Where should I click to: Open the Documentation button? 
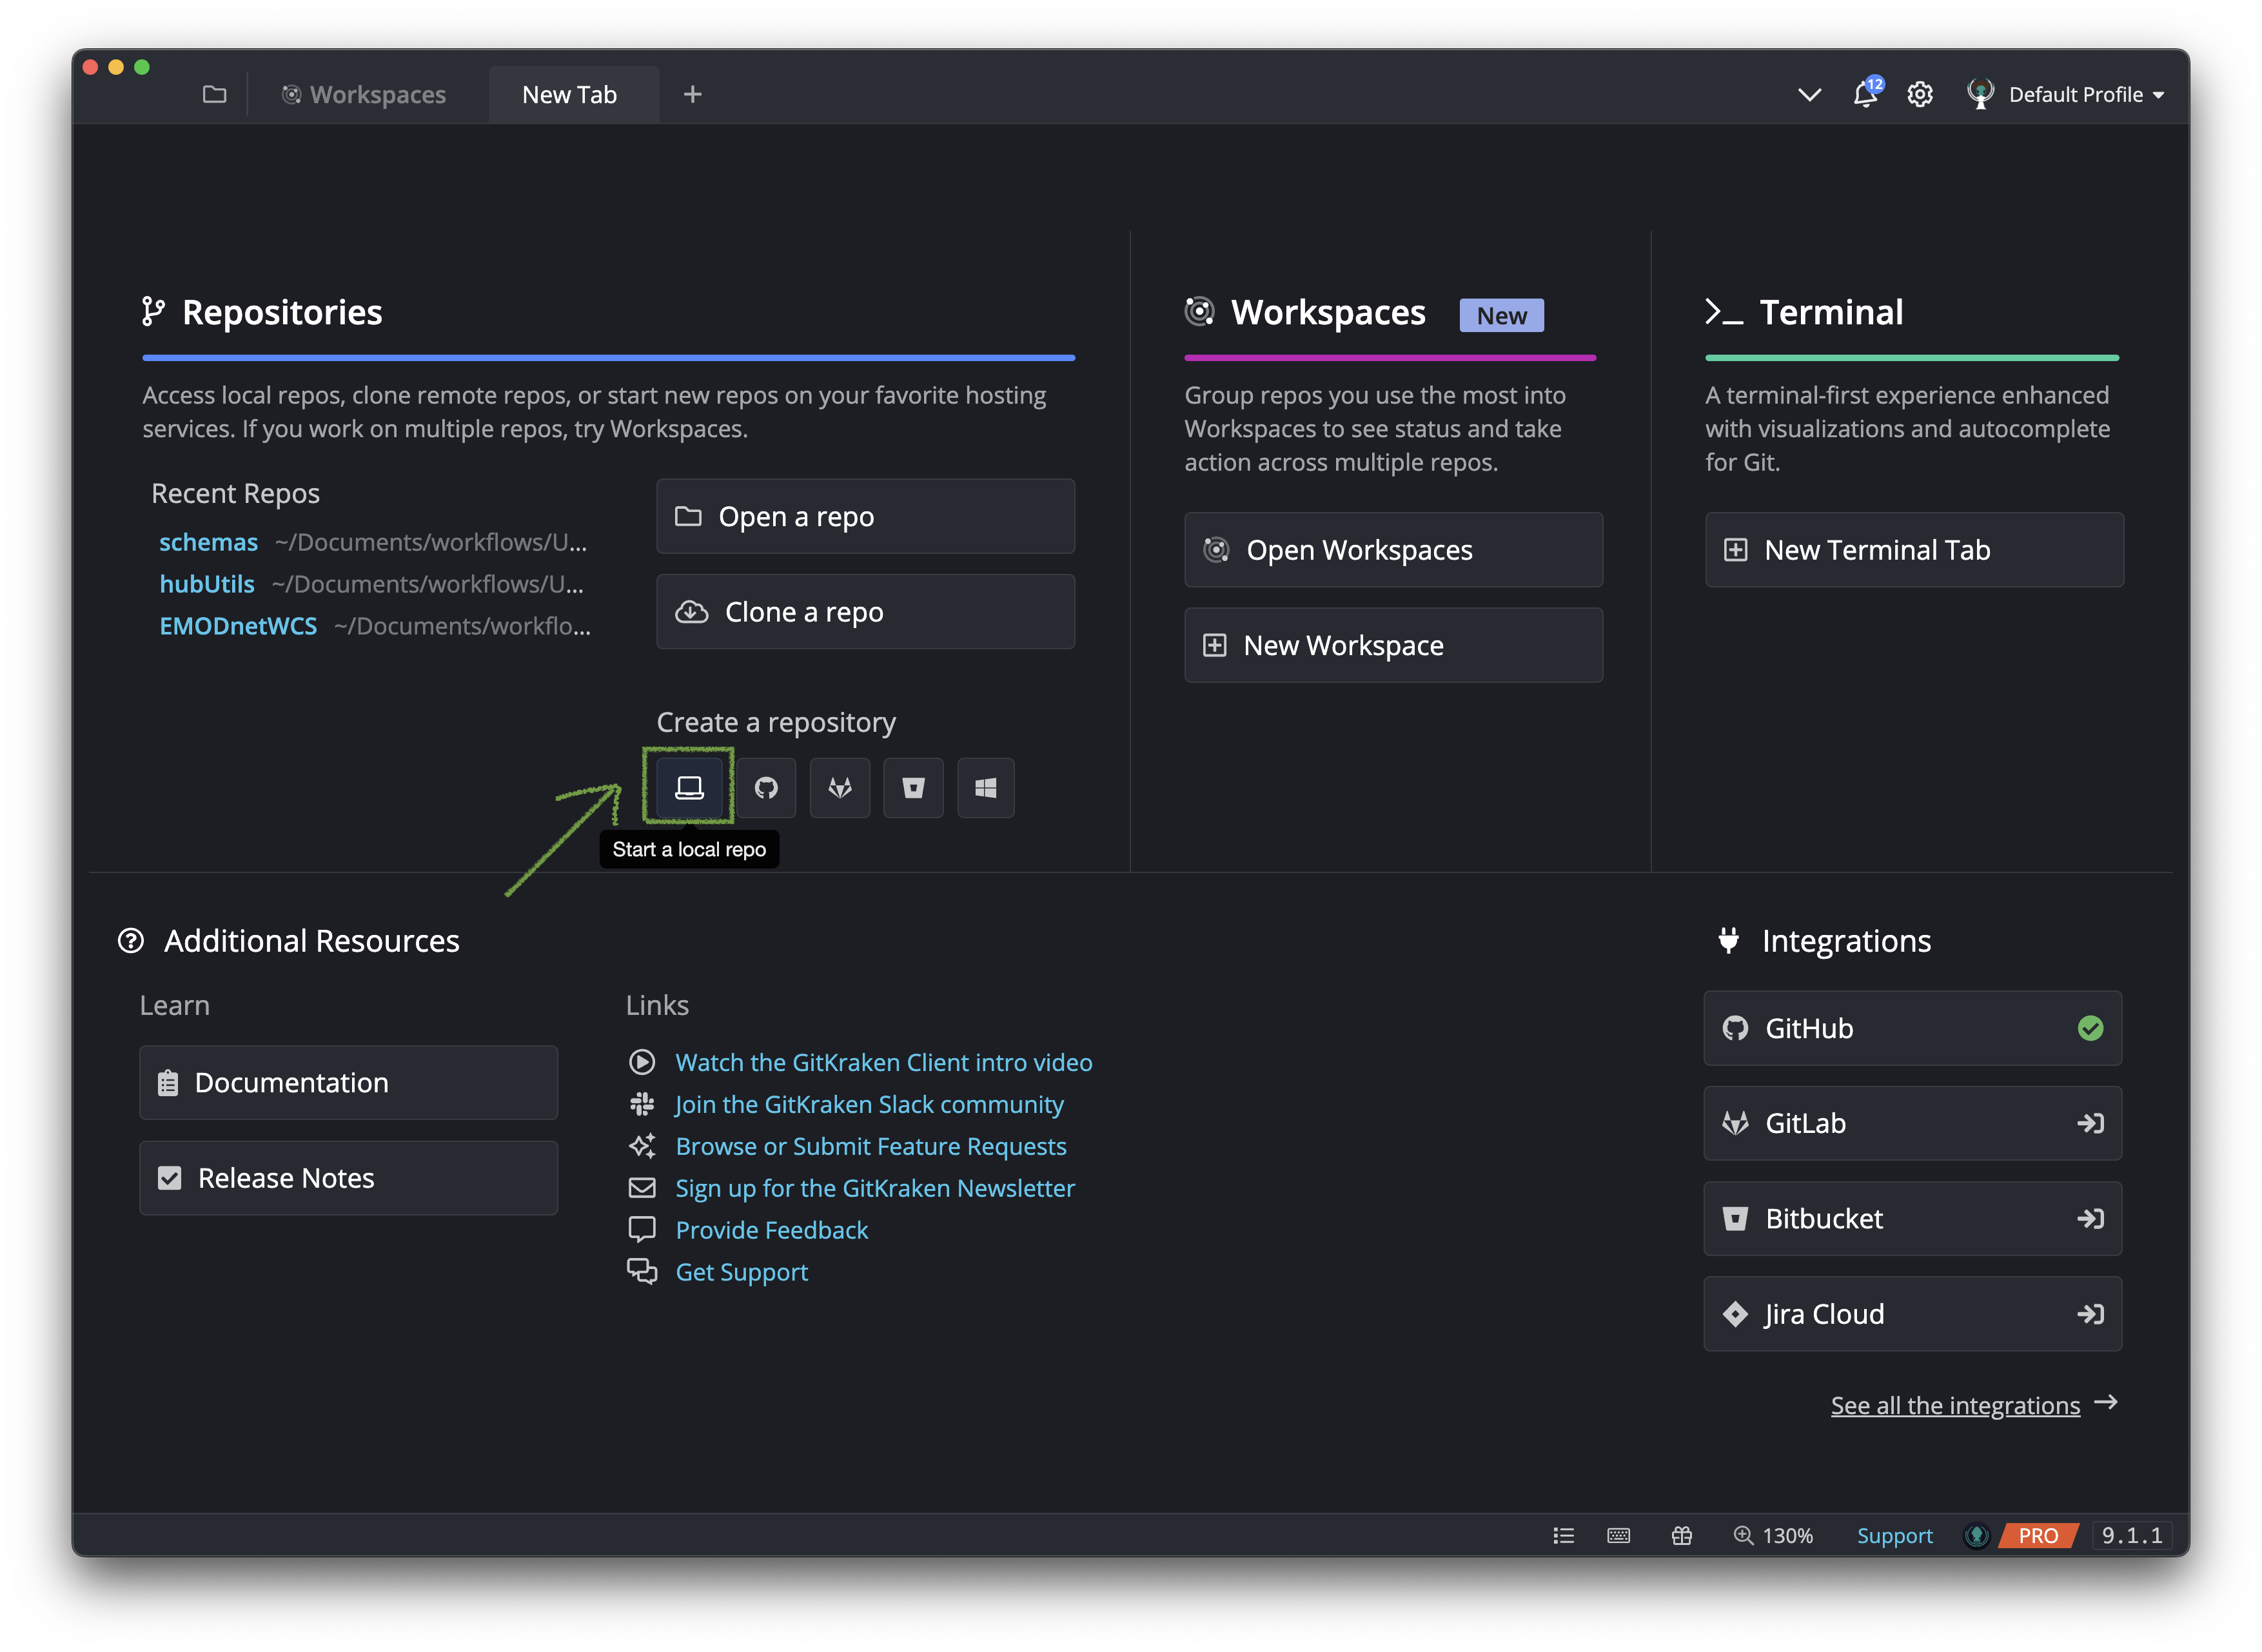pyautogui.click(x=348, y=1082)
